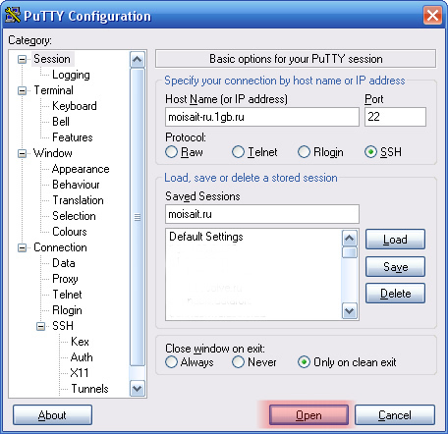The height and width of the screenshot is (434, 448).
Task: Open the Auth settings under SSH
Action: click(x=82, y=357)
